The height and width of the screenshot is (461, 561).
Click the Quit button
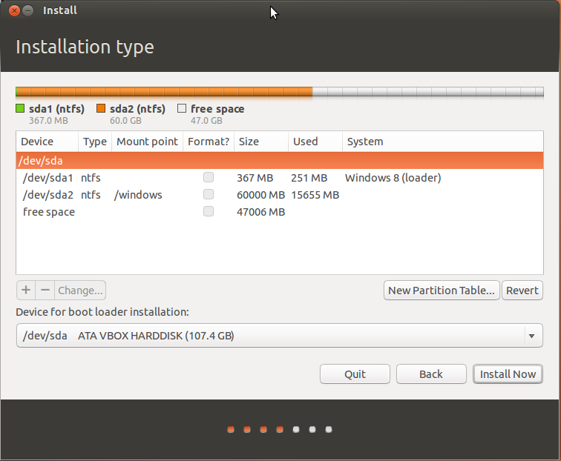pos(355,374)
